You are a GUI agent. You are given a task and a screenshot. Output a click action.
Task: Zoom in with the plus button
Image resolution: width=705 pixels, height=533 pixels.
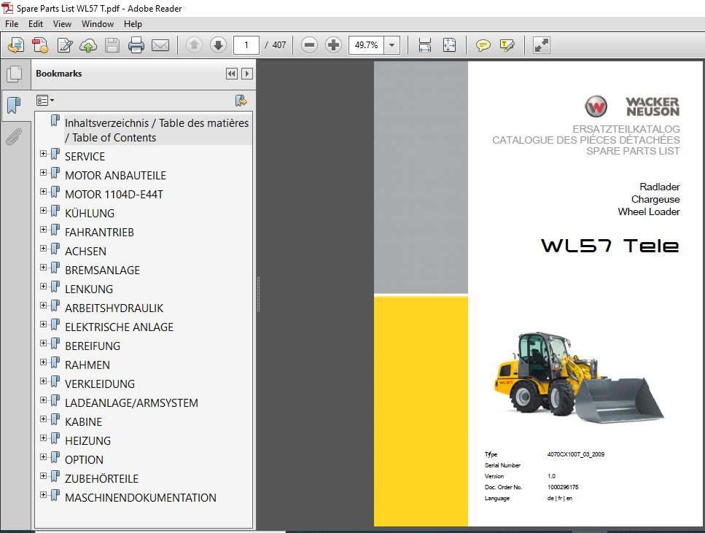tap(333, 45)
